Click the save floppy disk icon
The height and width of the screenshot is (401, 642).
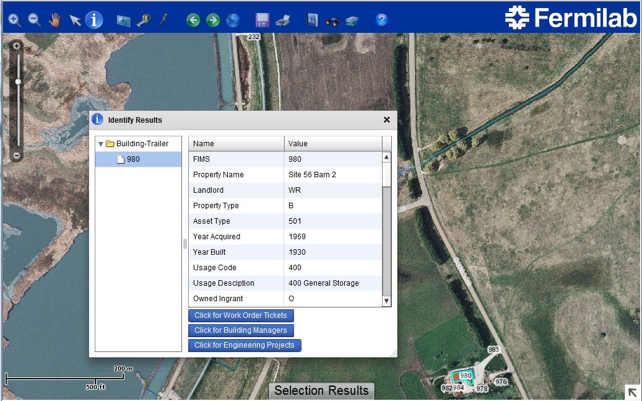click(262, 20)
